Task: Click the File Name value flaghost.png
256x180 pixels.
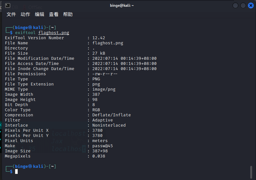Action: [x=108, y=43]
